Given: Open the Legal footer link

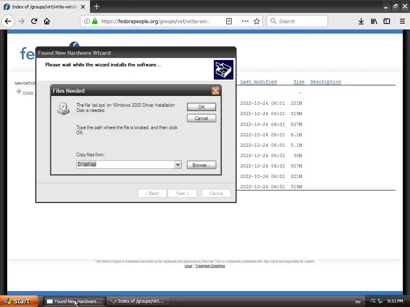Looking at the screenshot, I should pos(188,266).
